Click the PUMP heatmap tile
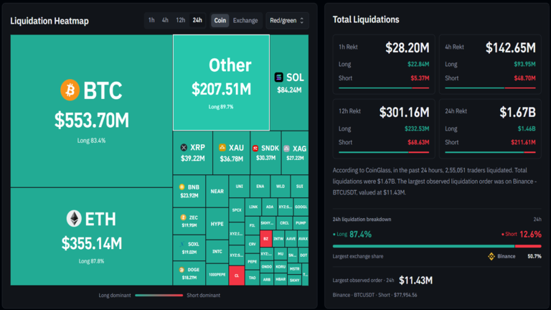The width and height of the screenshot is (551, 310). (301, 223)
